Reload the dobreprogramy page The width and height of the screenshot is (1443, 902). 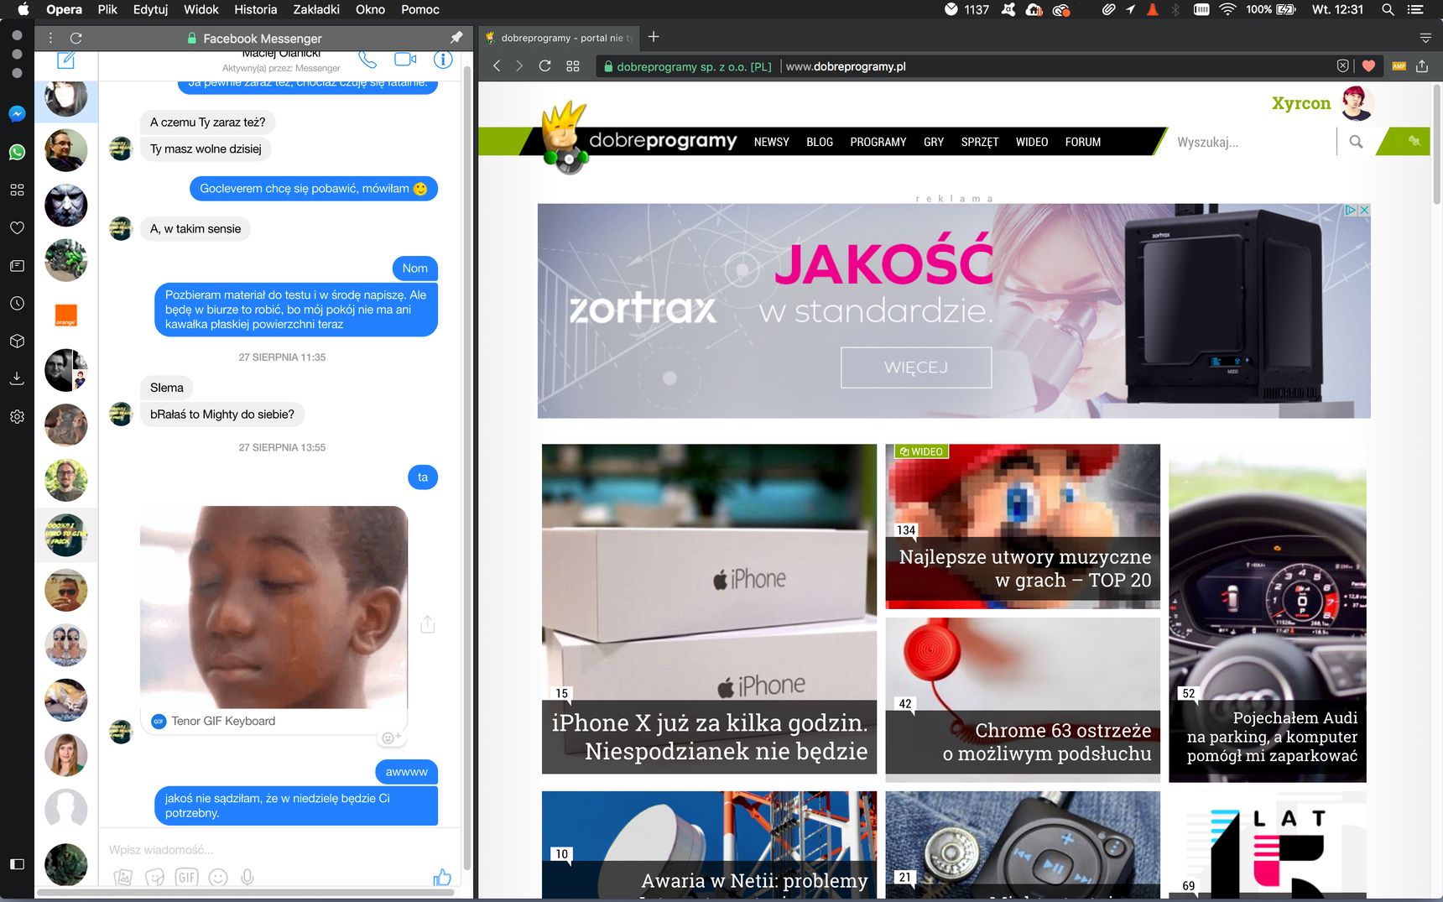[x=545, y=65]
